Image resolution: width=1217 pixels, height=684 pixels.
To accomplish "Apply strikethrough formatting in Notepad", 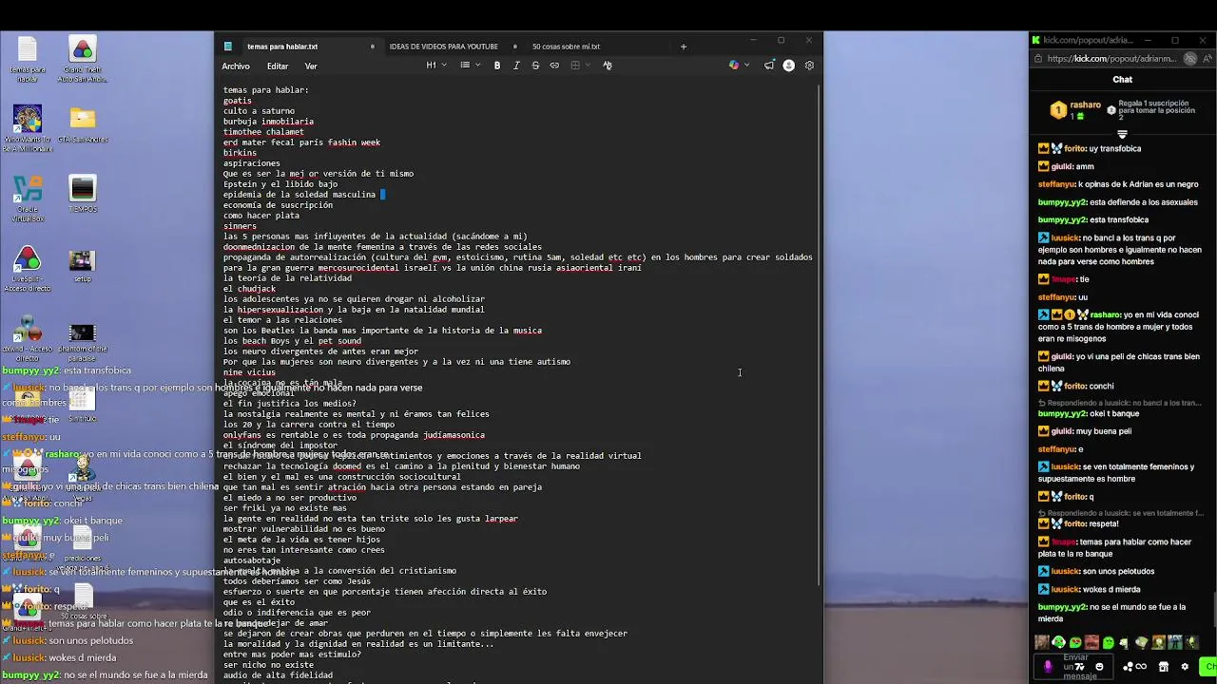I will [535, 66].
